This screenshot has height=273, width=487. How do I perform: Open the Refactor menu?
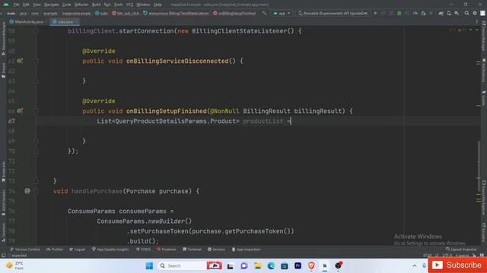(x=81, y=5)
